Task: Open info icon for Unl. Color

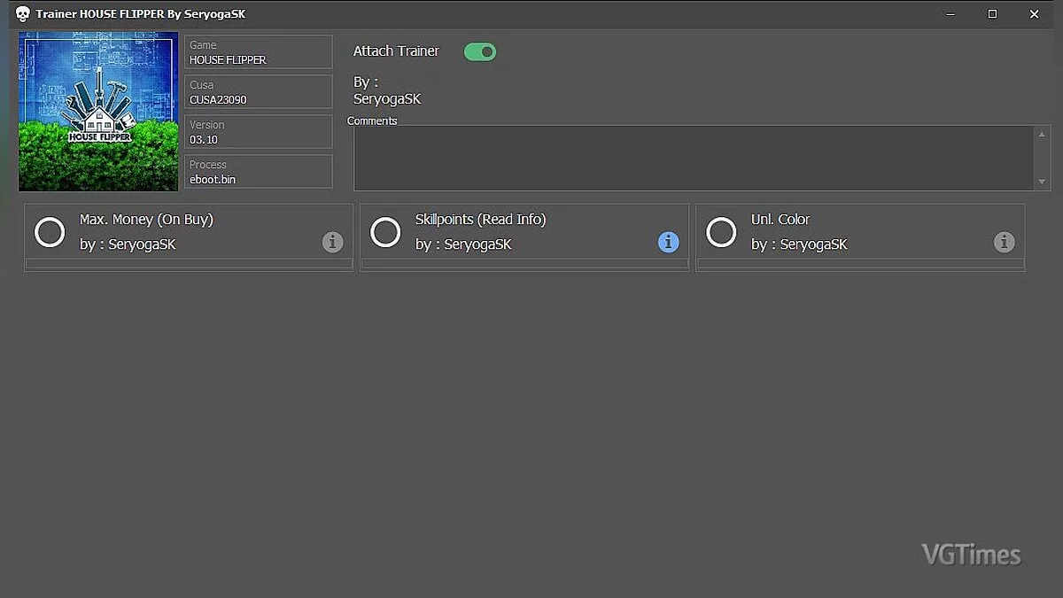Action: [1004, 242]
